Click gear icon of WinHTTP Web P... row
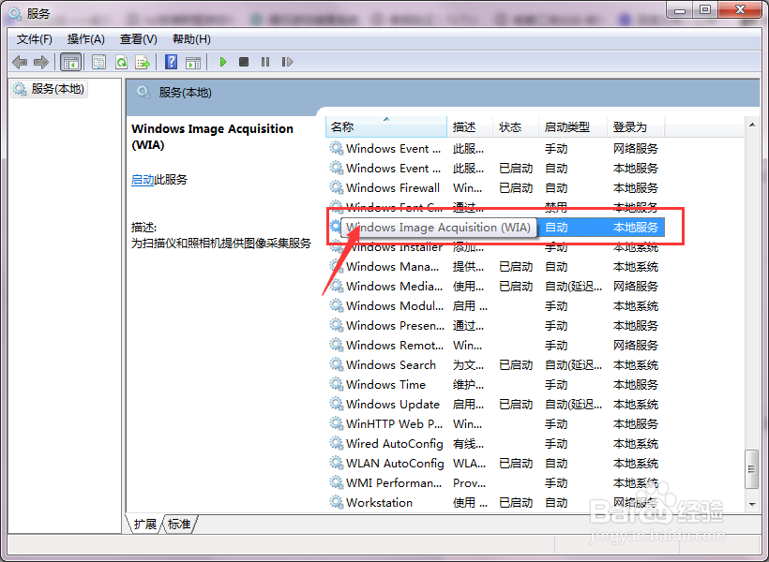The width and height of the screenshot is (769, 562). pos(336,423)
